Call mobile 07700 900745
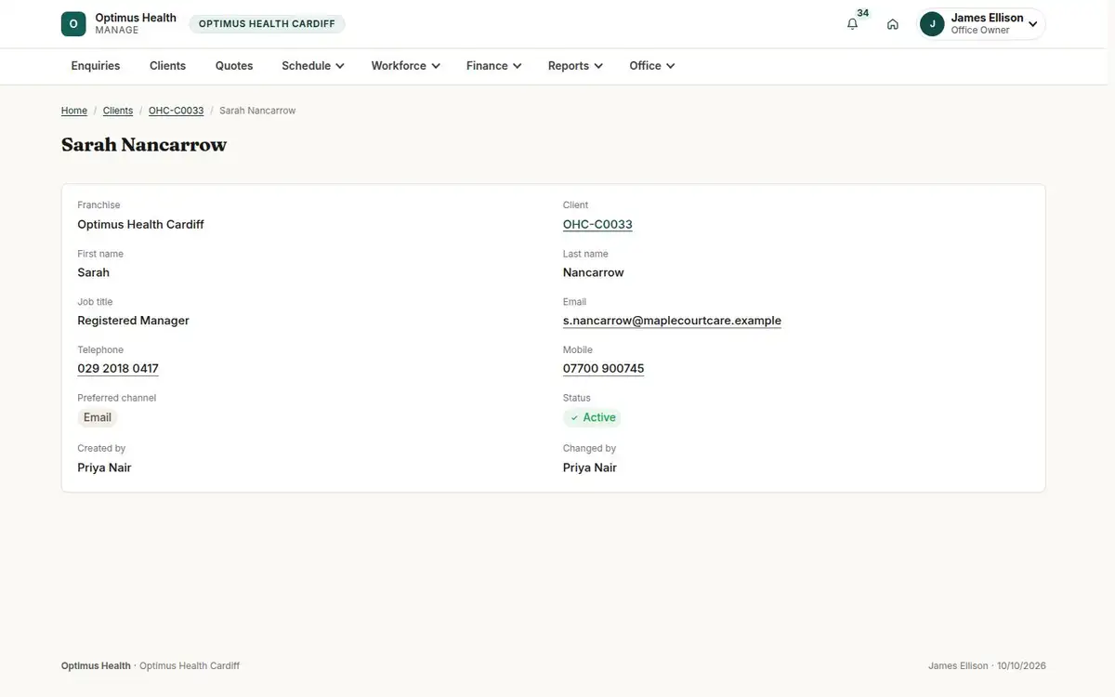 click(x=603, y=369)
